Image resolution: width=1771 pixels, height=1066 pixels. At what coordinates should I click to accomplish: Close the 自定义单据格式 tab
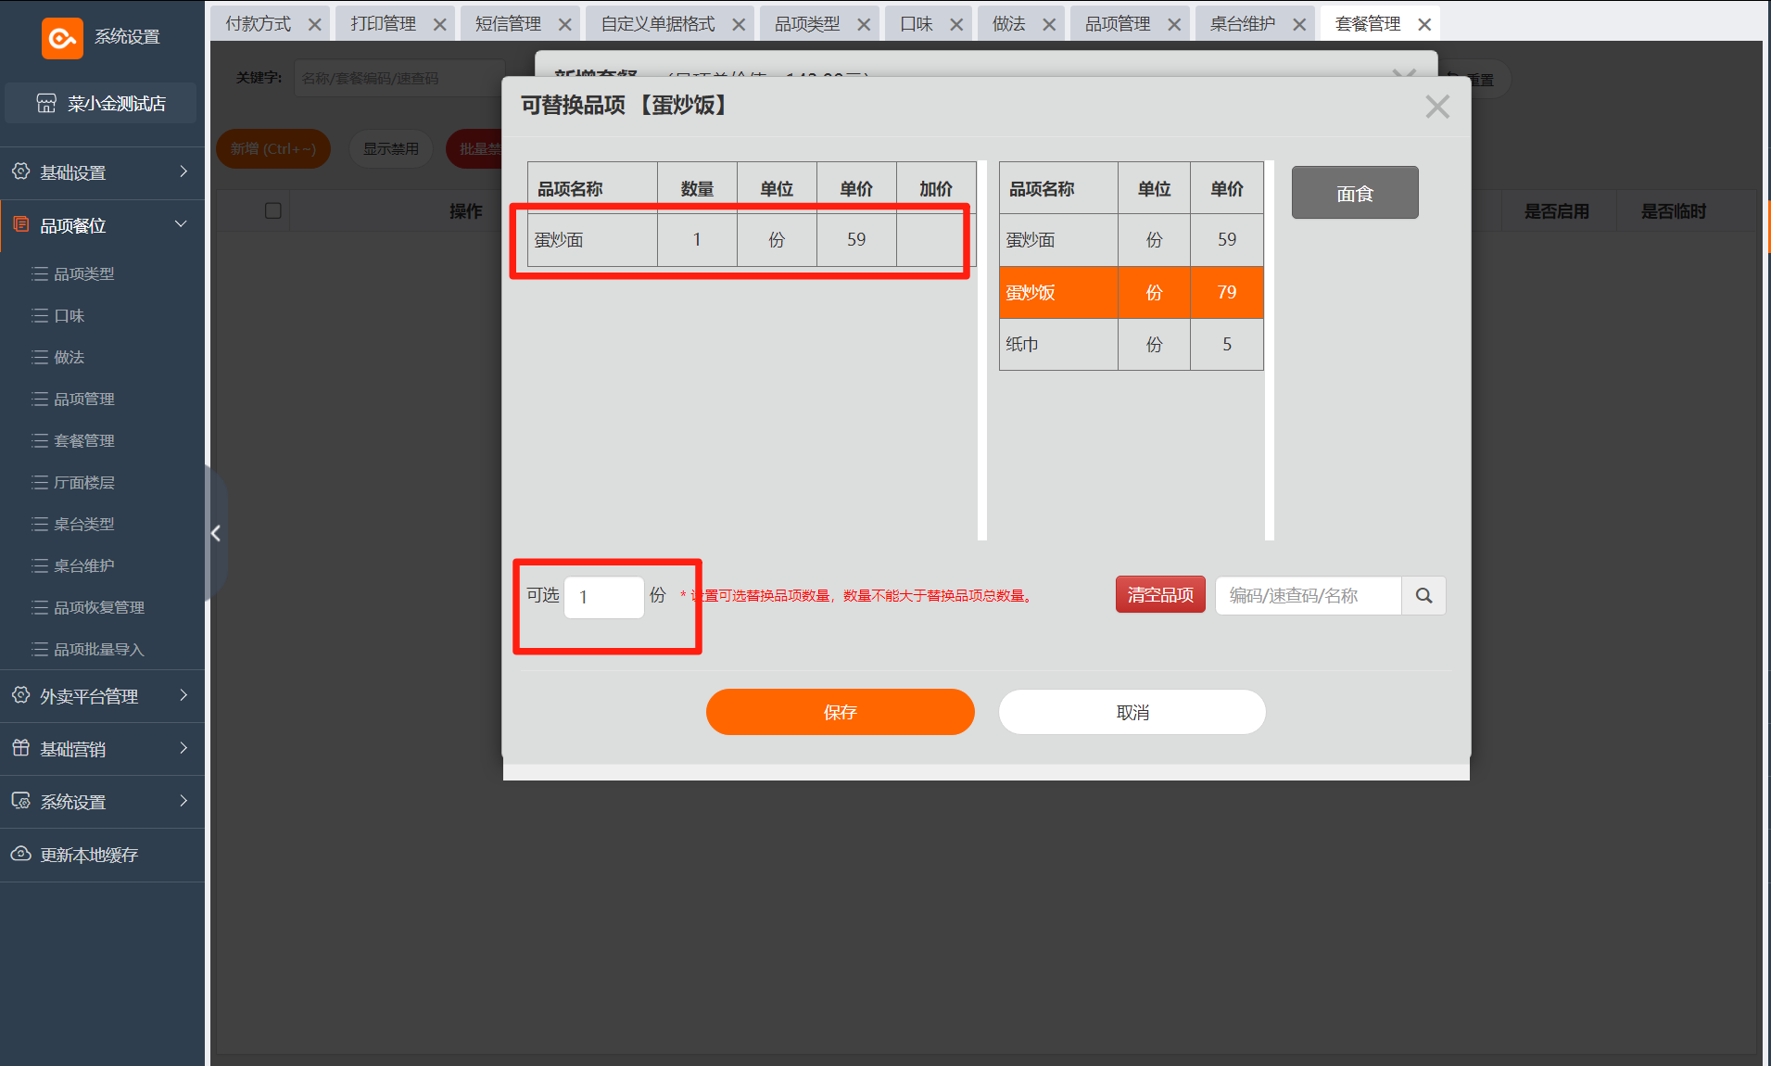point(739,24)
